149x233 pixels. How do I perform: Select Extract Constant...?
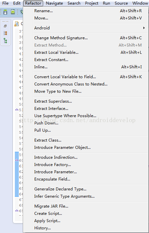(x=88, y=60)
